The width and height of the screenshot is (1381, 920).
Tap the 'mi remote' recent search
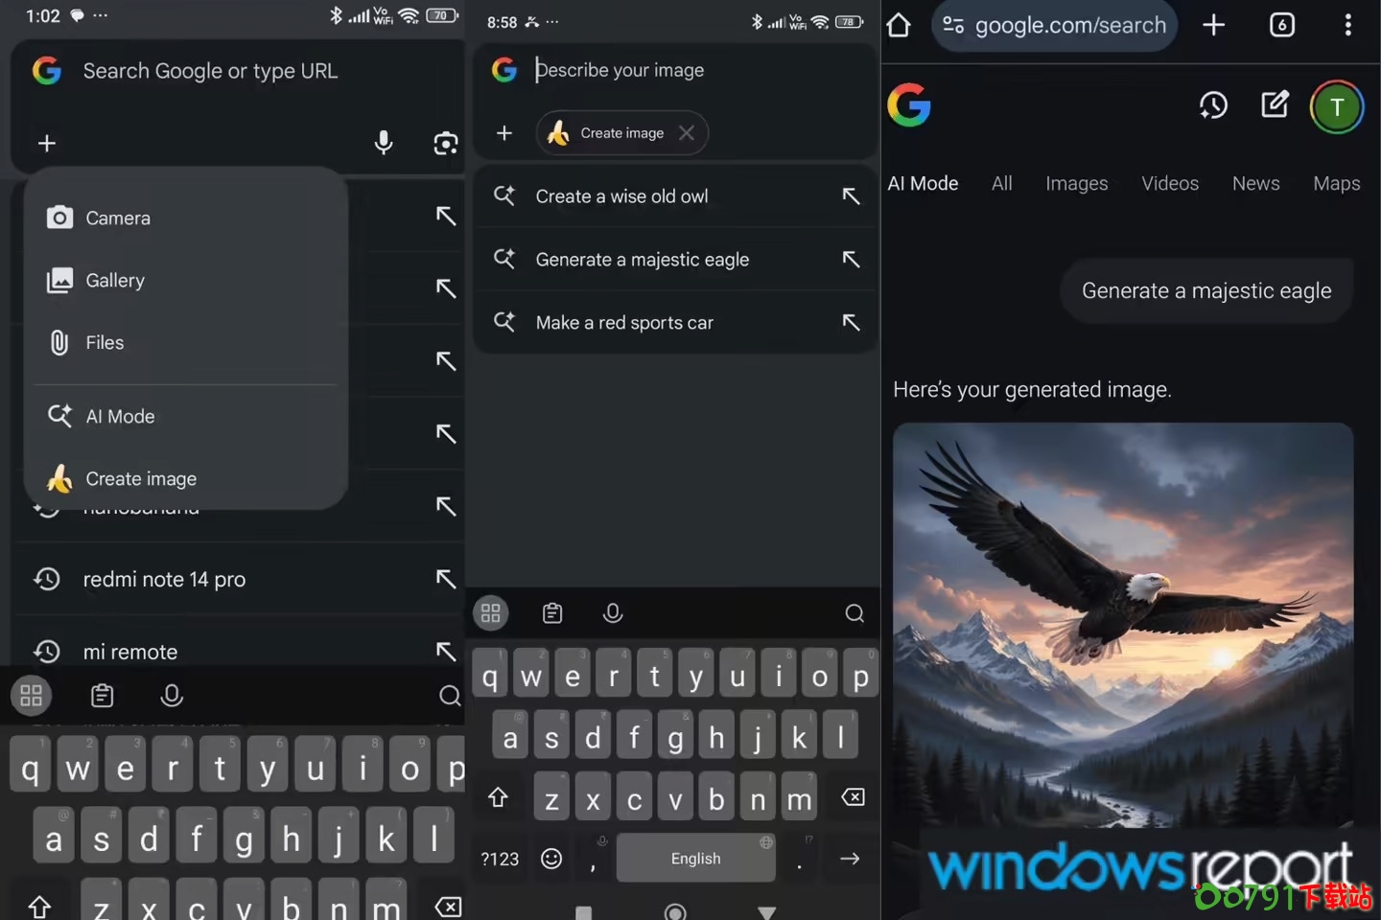[x=130, y=652]
